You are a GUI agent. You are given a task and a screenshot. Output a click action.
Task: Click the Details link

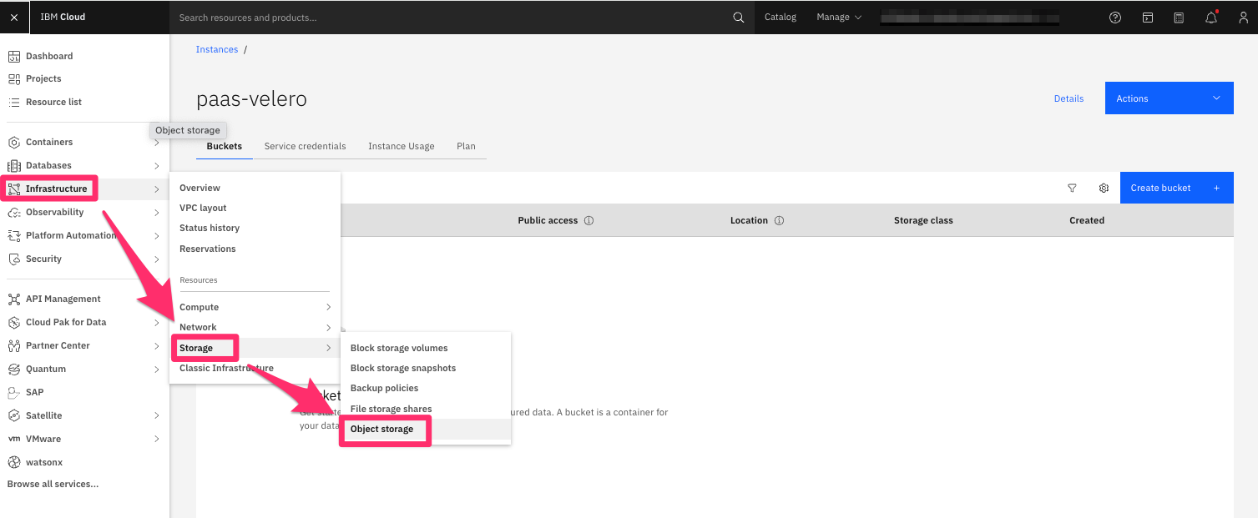[1069, 98]
